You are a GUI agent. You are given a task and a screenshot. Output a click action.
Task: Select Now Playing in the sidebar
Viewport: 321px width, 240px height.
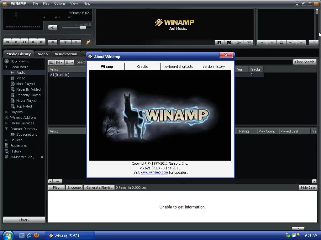tap(20, 61)
